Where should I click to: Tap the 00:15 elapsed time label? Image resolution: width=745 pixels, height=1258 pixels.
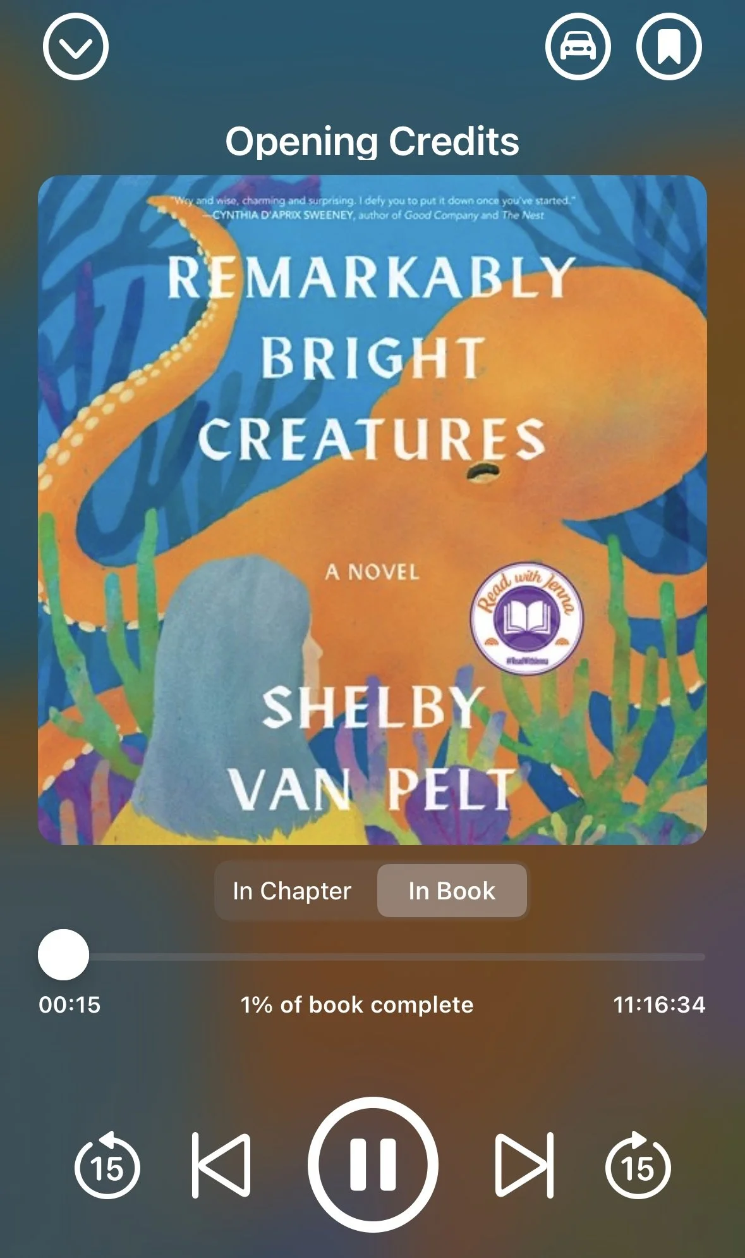70,1004
